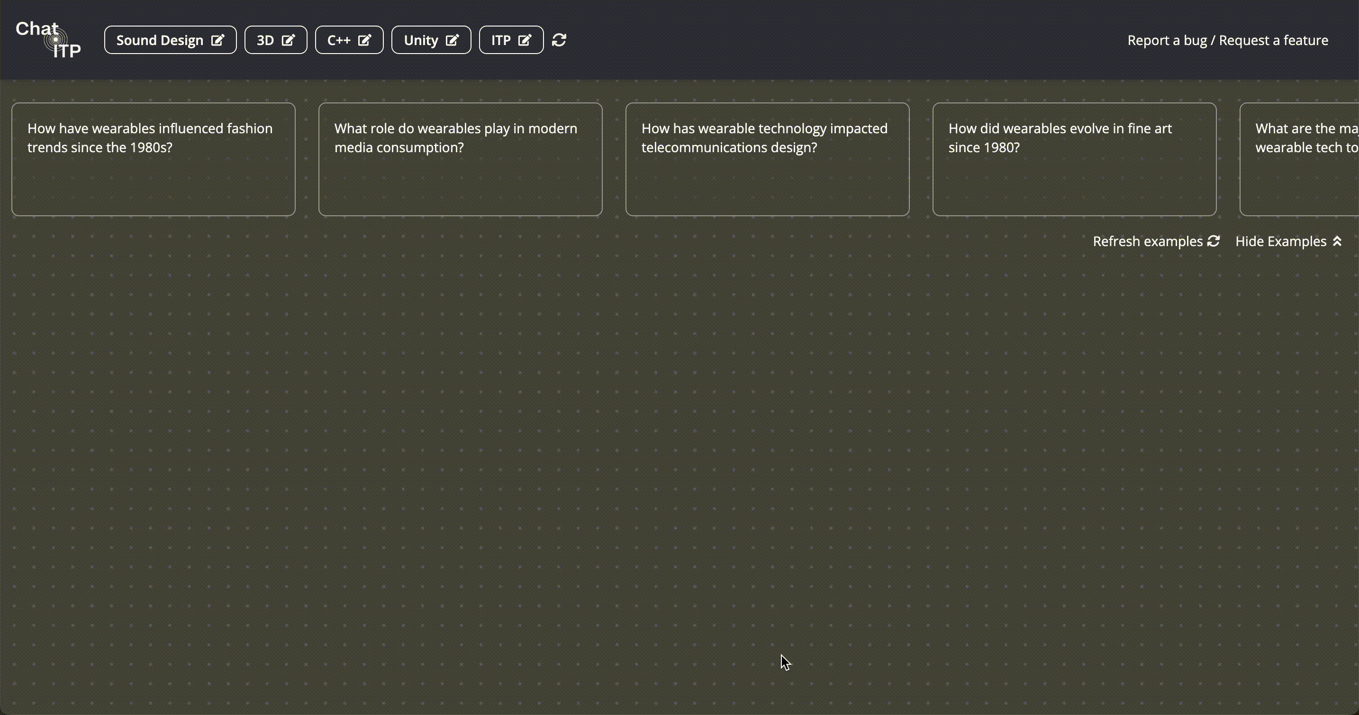Select the Sound Design topic label
This screenshot has width=1359, height=715.
[x=160, y=40]
